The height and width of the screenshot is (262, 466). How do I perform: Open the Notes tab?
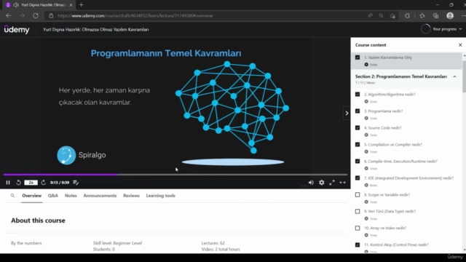click(x=71, y=196)
